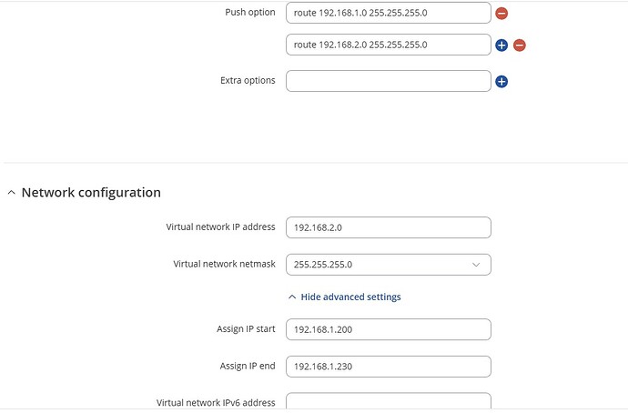Edit the Assign IP start field
Screen dimensions: 628x413
pyautogui.click(x=389, y=329)
